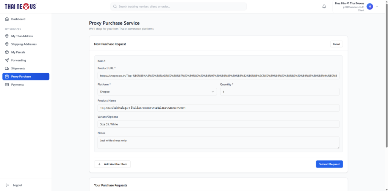Click the Shipping Addresses pin icon

click(x=7, y=44)
